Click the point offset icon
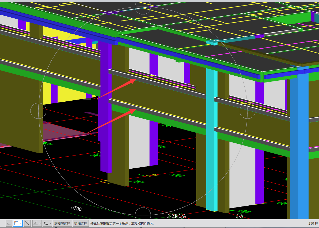The image size is (319, 228). click(x=46, y=223)
